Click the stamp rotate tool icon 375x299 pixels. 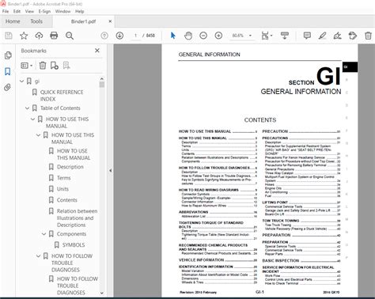coord(353,36)
